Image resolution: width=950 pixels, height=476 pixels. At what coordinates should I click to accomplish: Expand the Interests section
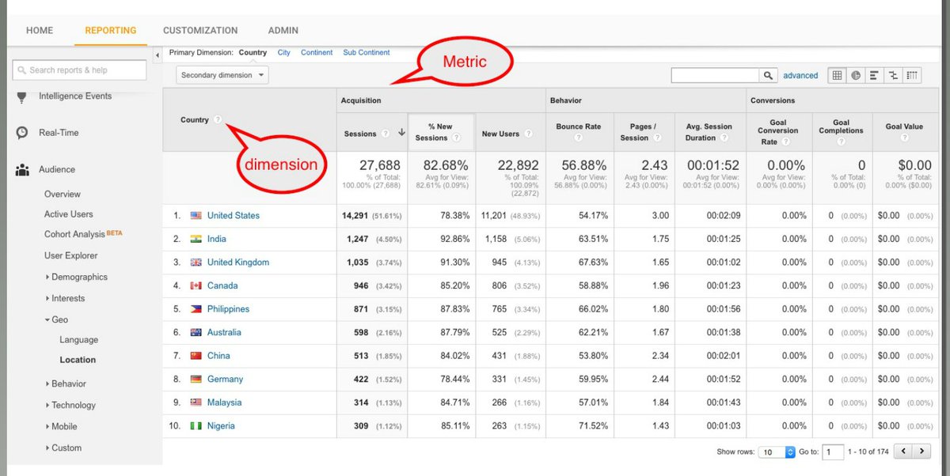(66, 298)
